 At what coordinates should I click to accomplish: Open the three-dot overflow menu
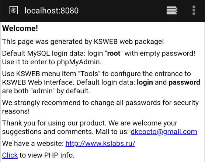click(x=194, y=10)
